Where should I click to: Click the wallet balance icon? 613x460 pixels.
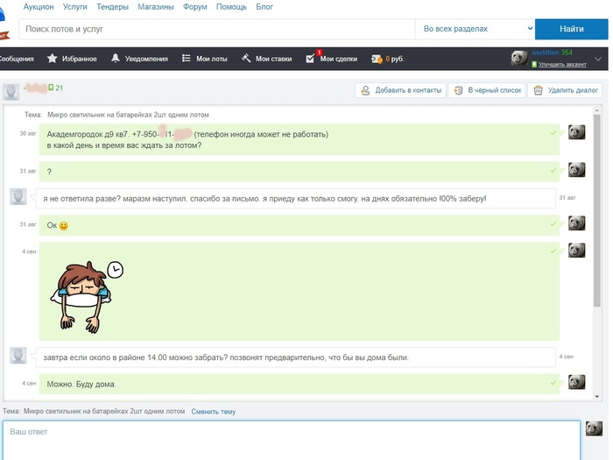(377, 59)
